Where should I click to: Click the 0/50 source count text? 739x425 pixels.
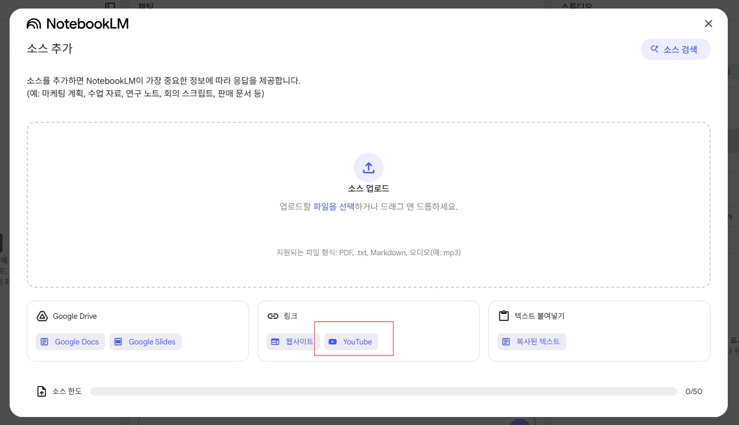point(694,391)
